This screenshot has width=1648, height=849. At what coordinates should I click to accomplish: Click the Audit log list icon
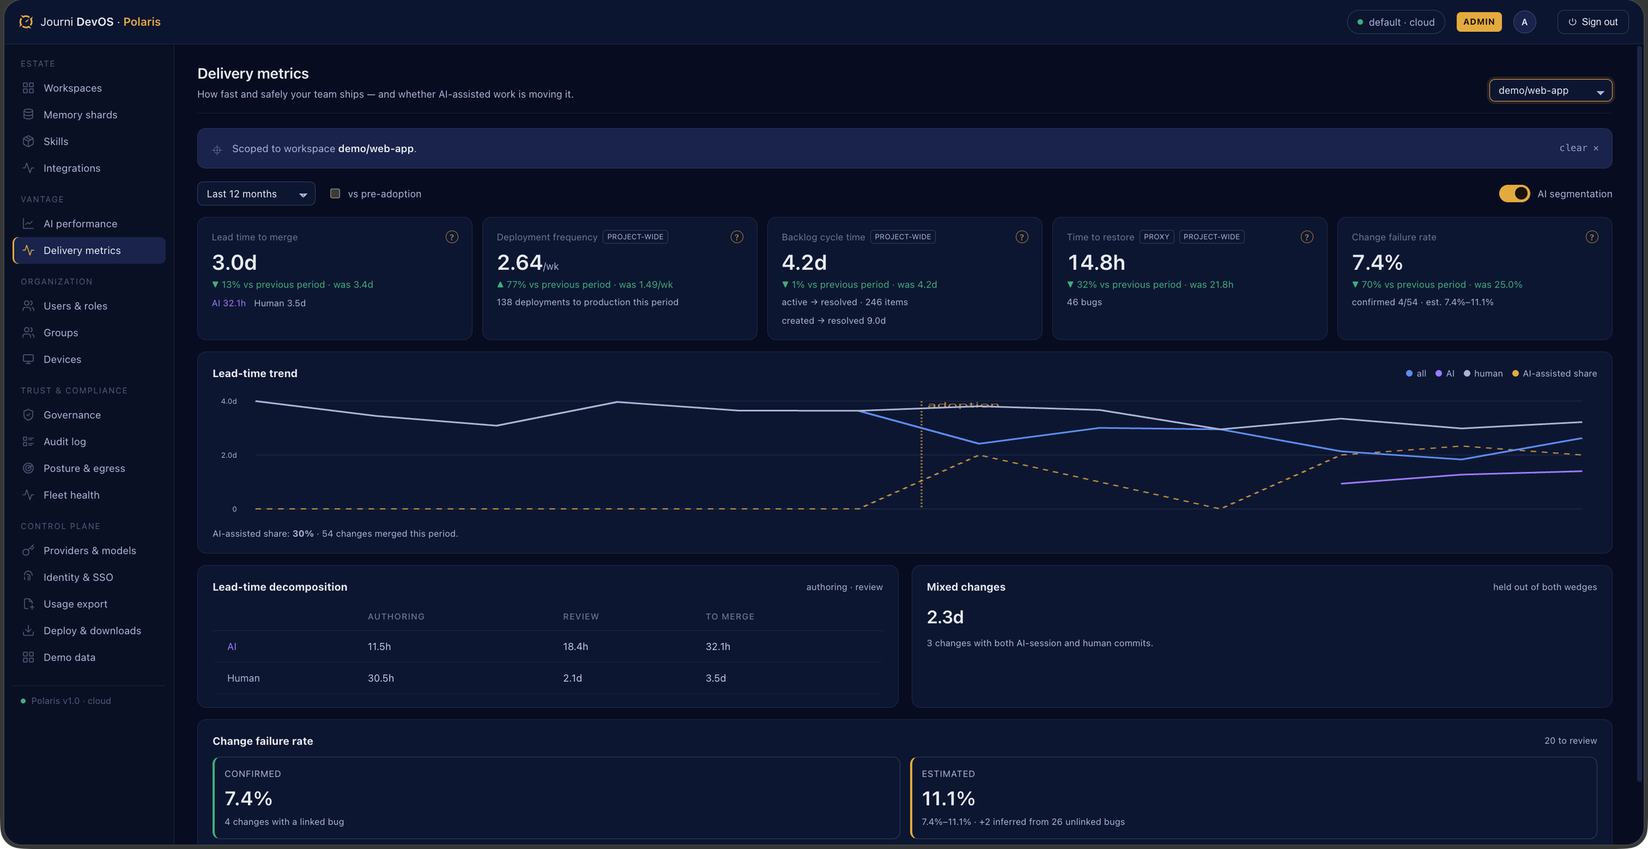tap(28, 442)
